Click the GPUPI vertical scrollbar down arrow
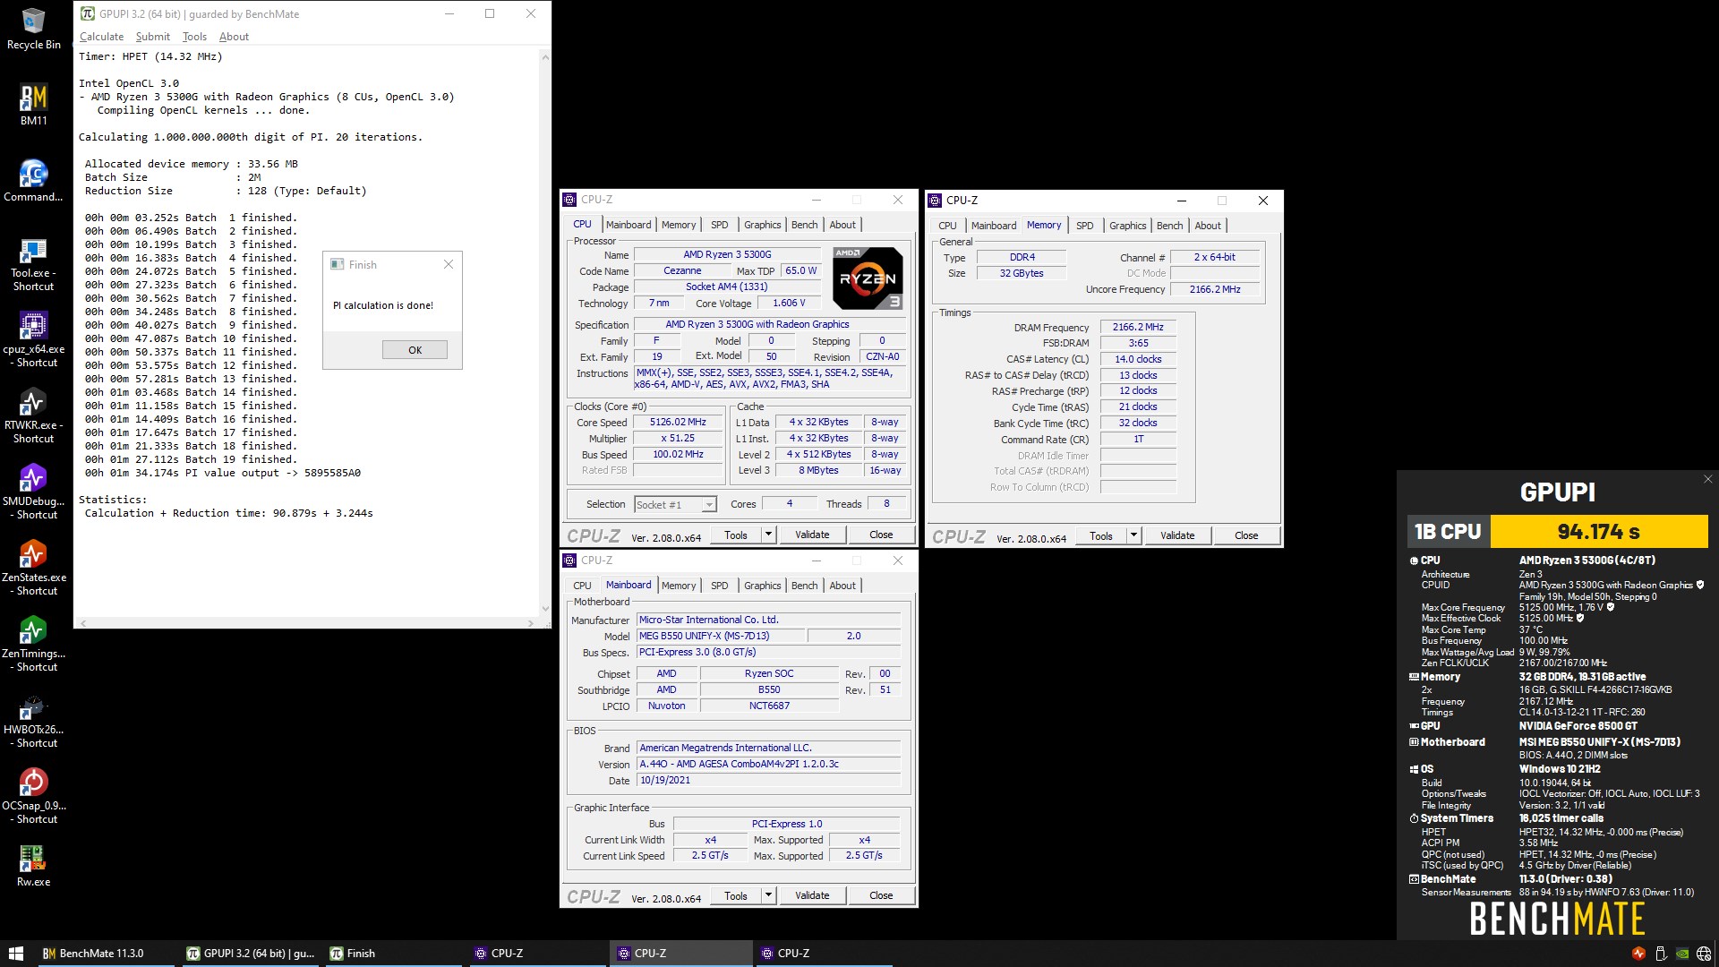1719x967 pixels. point(545,609)
